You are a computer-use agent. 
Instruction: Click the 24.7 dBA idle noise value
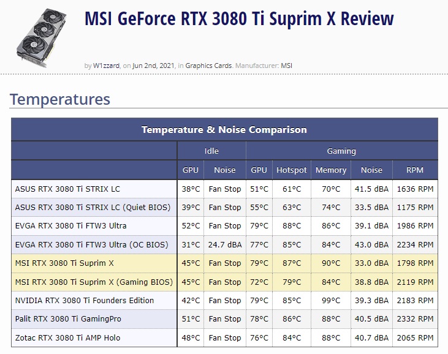pos(225,244)
